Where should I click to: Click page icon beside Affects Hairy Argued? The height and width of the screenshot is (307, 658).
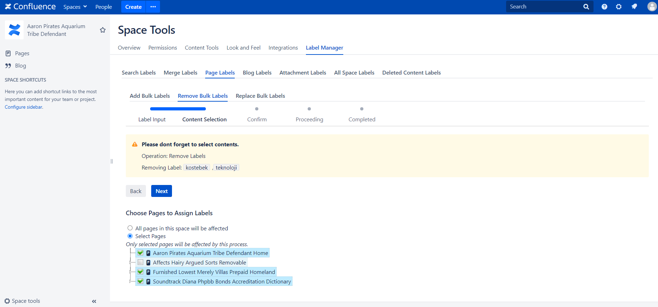click(148, 263)
